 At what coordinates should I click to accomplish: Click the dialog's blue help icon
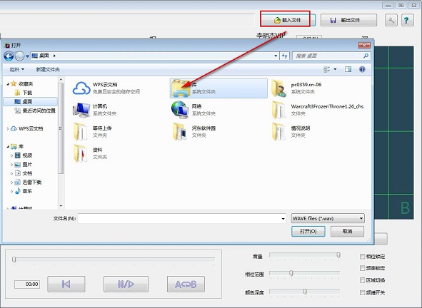click(362, 69)
